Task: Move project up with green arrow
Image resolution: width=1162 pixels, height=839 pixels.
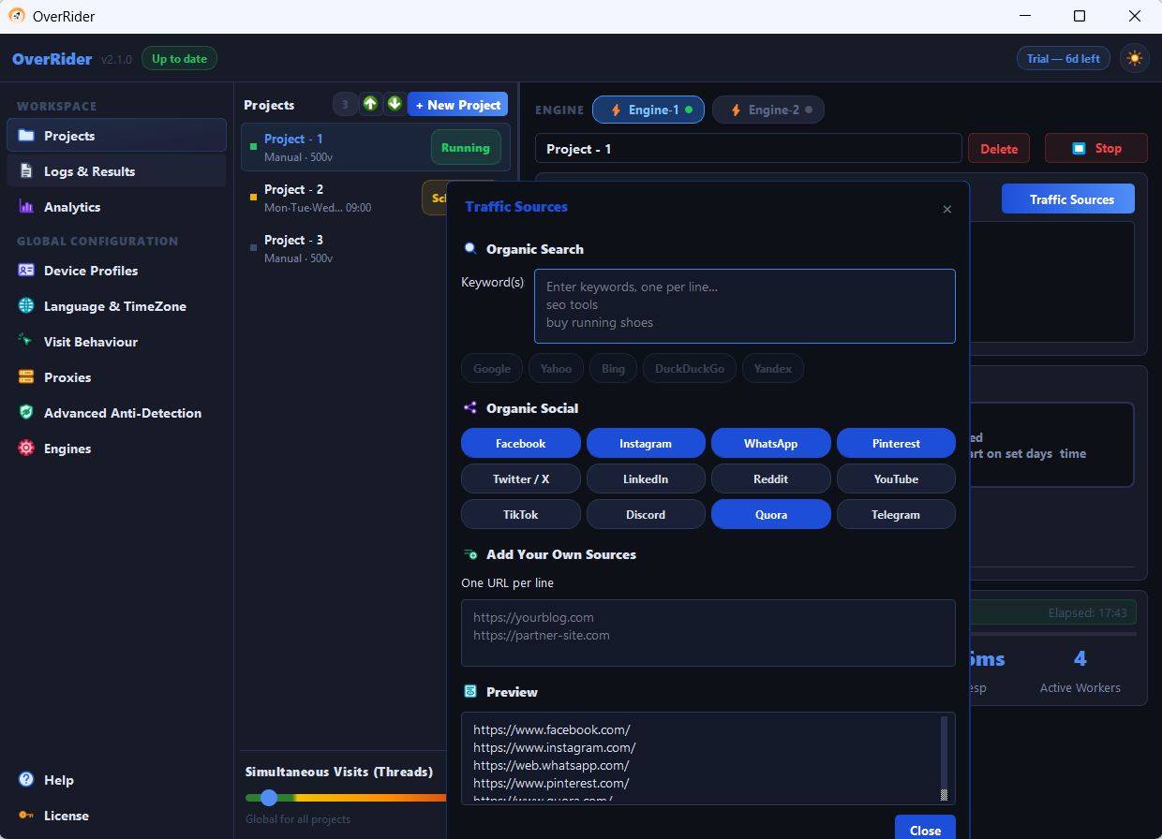Action: (371, 104)
